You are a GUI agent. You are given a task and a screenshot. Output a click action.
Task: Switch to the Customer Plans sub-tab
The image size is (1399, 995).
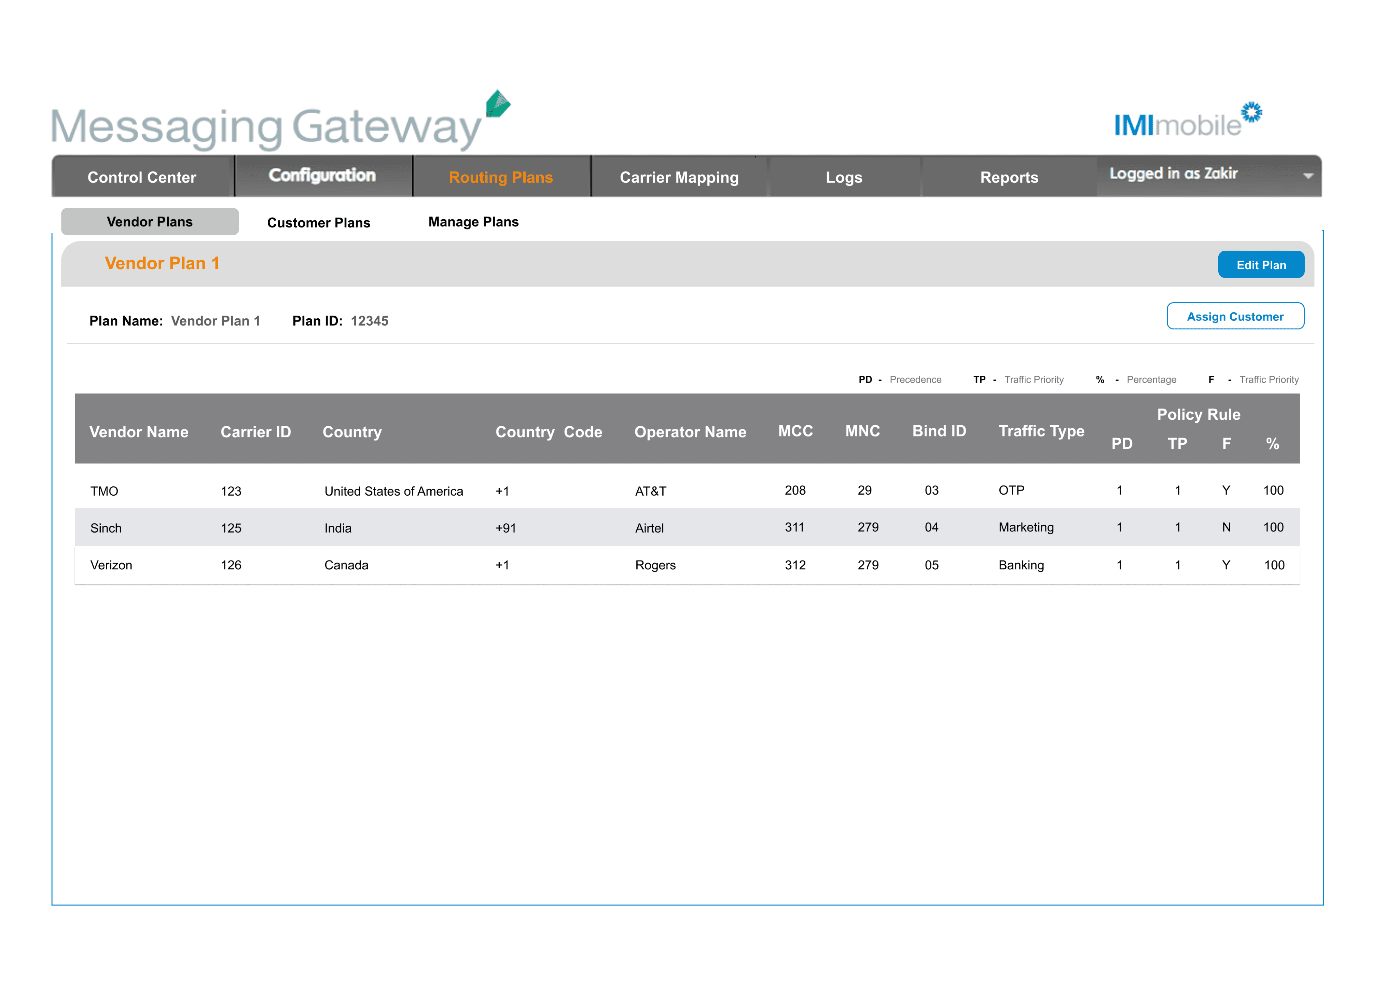[319, 222]
